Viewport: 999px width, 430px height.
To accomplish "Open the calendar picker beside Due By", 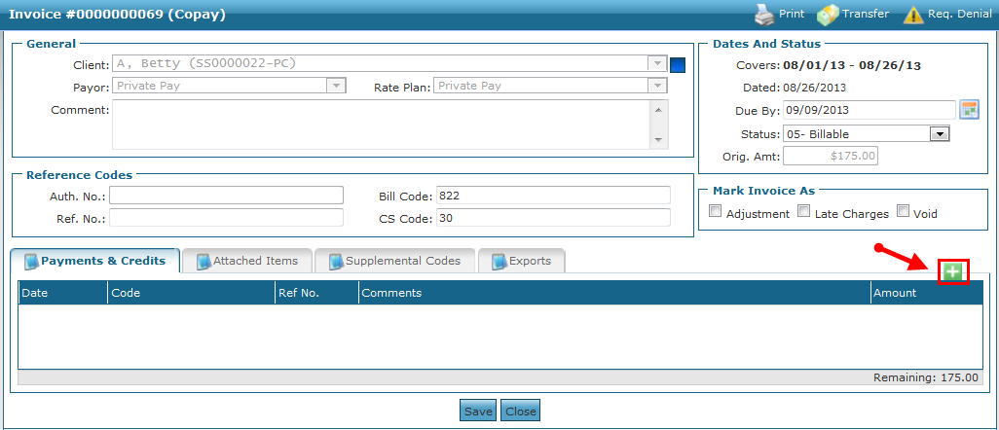I will click(x=968, y=109).
